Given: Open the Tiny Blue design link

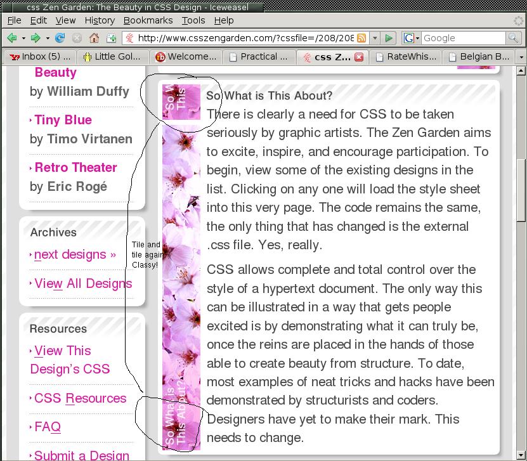Looking at the screenshot, I should click(63, 120).
